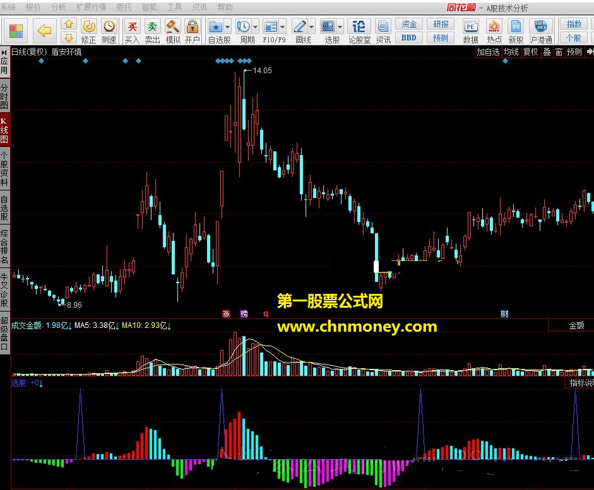The width and height of the screenshot is (594, 490).
Task: Switch to the K线图 sidebar tab
Action: coord(4,130)
